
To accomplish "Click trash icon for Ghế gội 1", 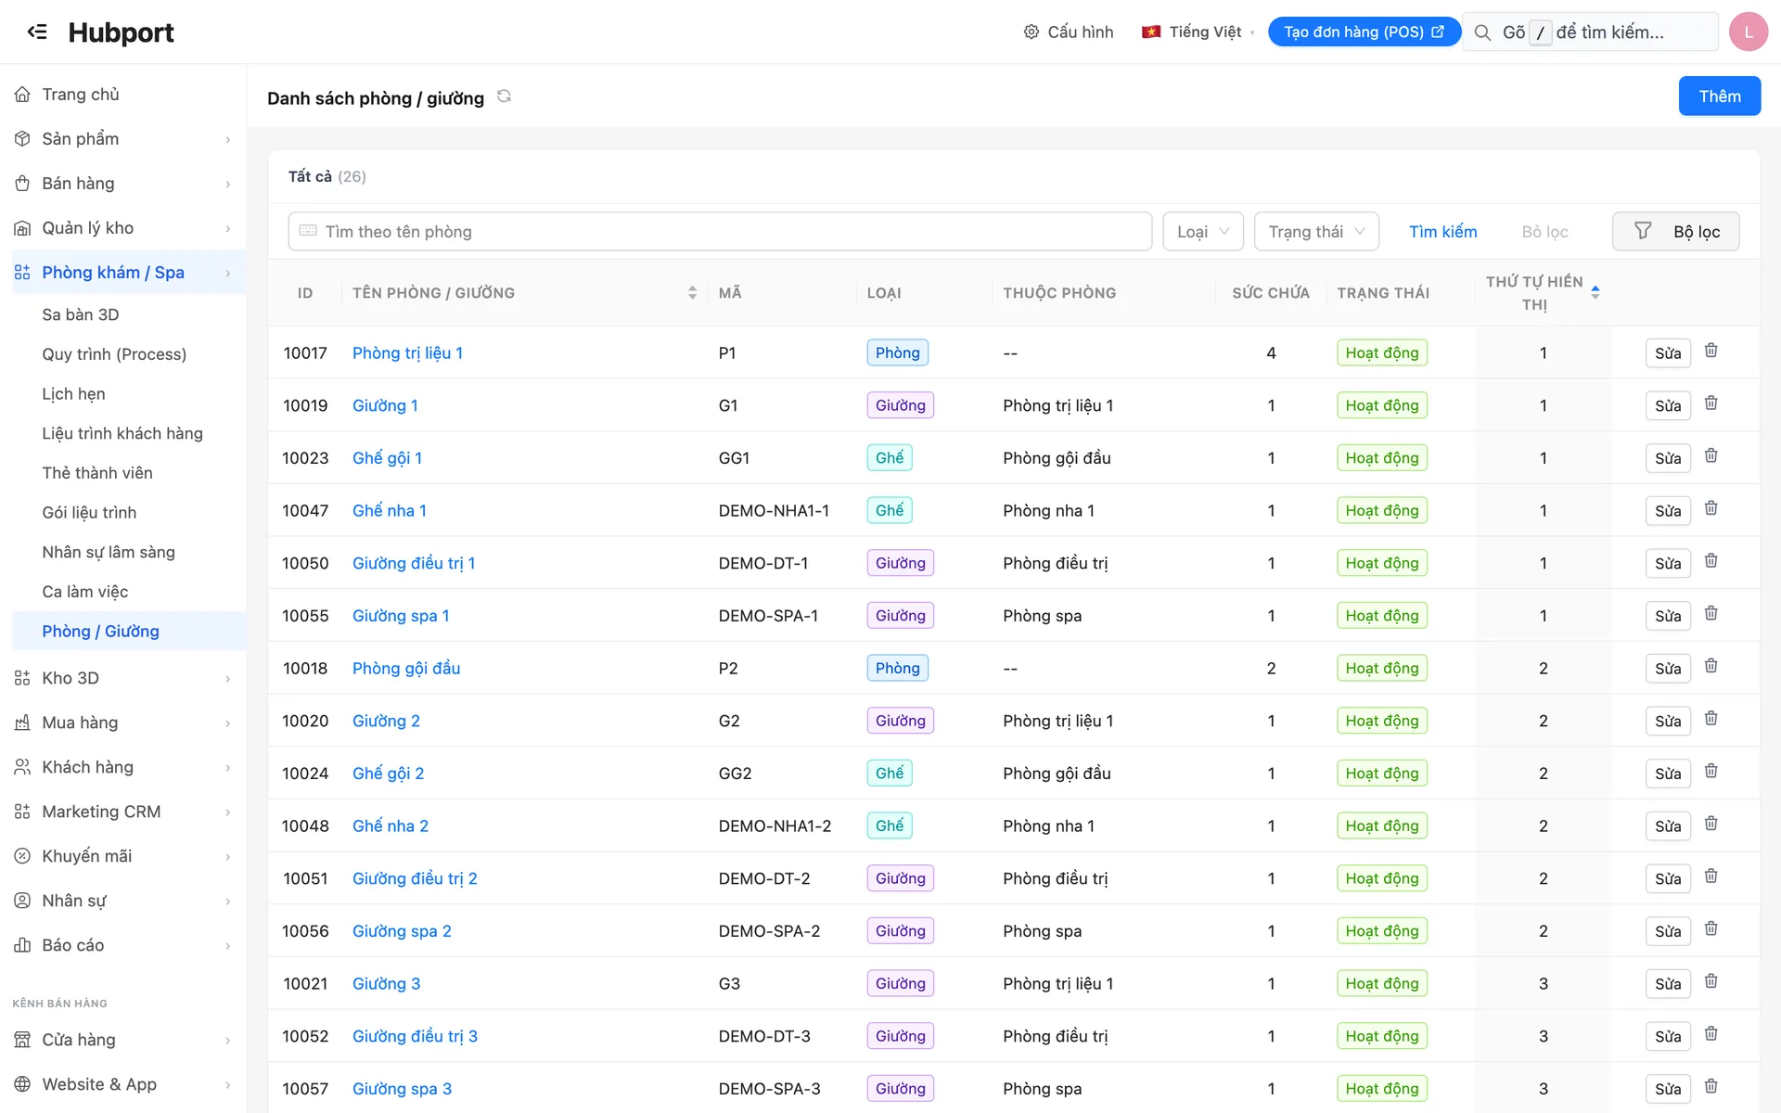I will click(x=1711, y=455).
